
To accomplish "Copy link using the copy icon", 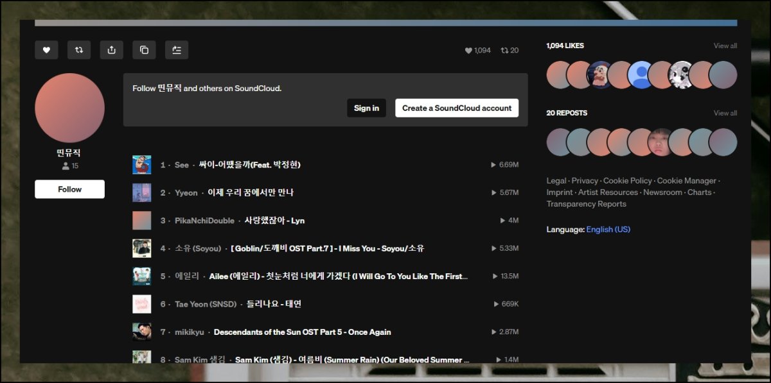I will click(144, 50).
